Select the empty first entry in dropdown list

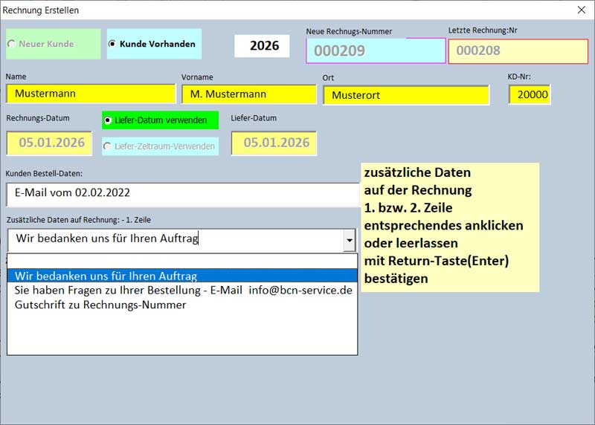coord(181,261)
